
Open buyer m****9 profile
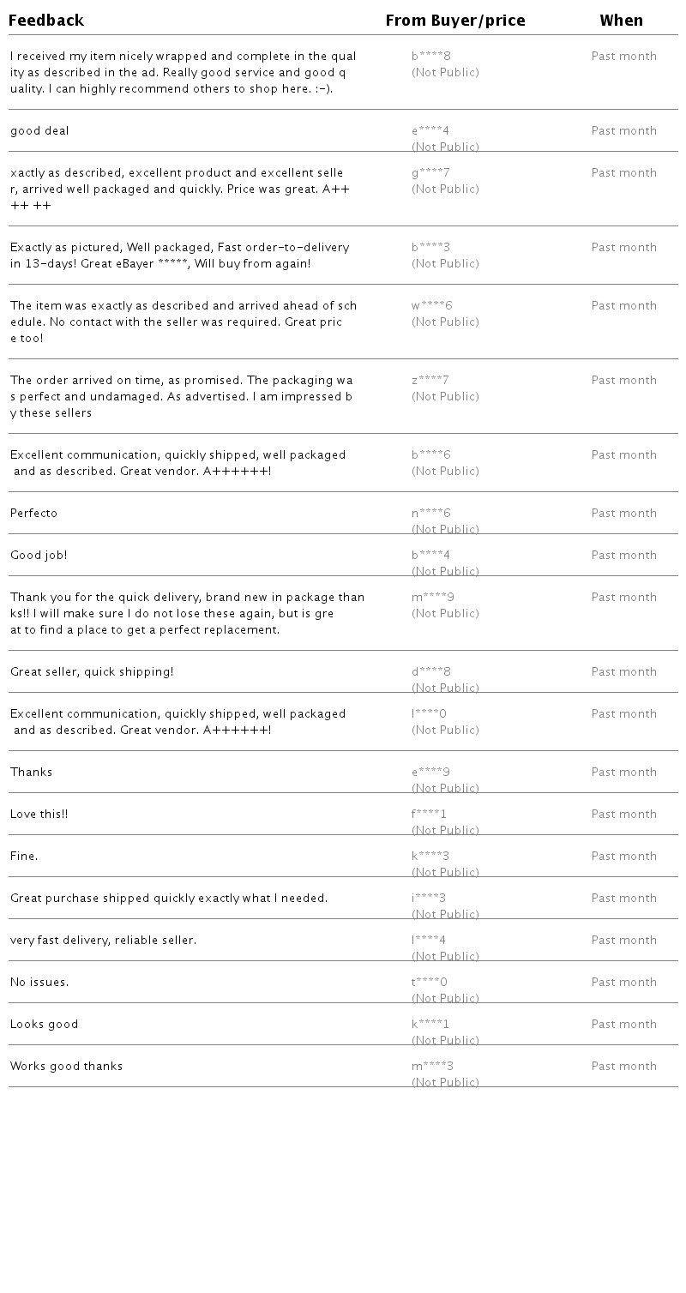433,598
